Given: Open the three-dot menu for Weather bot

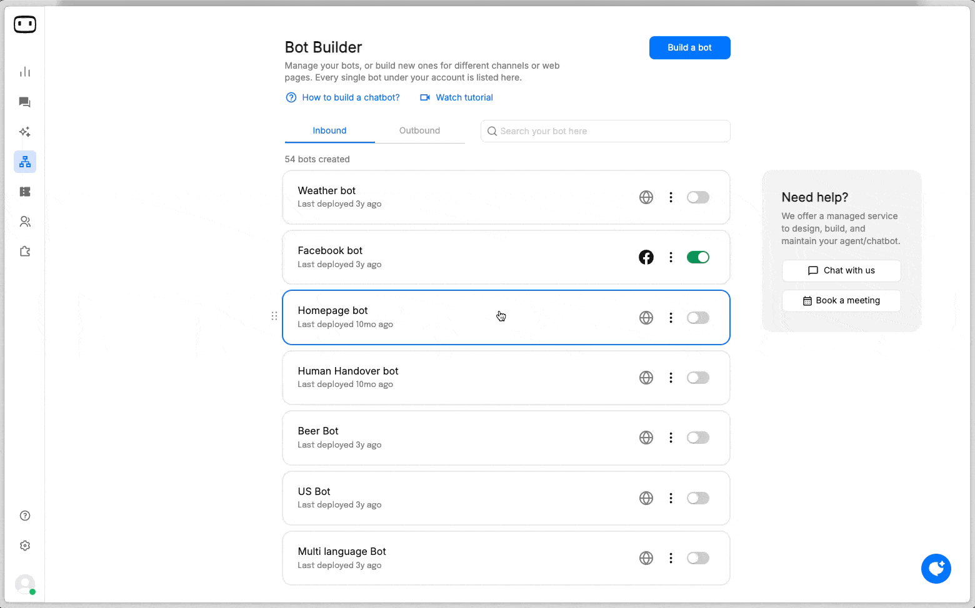Looking at the screenshot, I should point(671,197).
